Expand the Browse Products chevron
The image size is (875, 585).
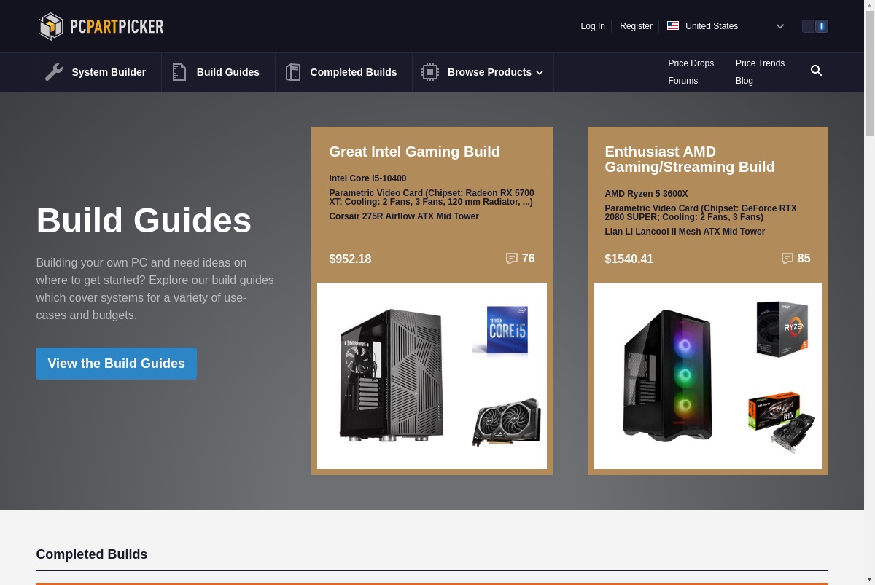point(540,73)
